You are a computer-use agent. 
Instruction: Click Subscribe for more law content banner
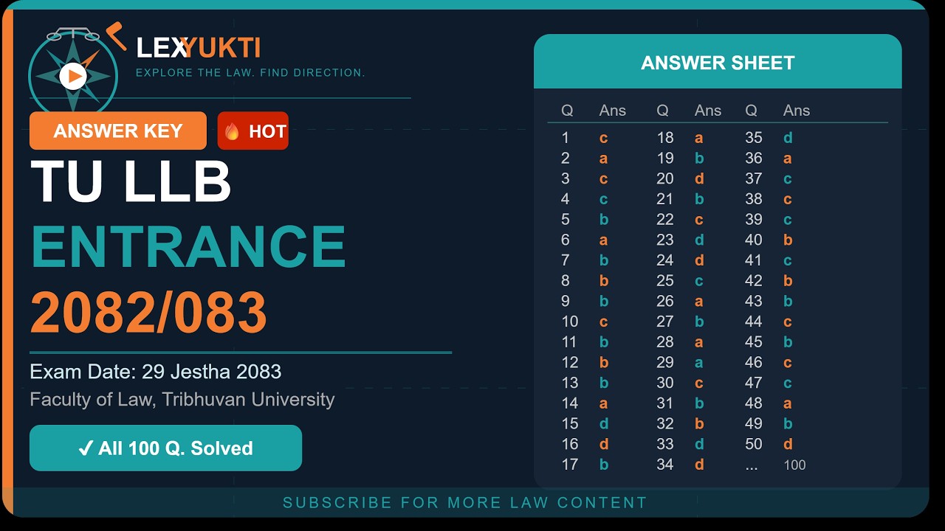coord(465,503)
